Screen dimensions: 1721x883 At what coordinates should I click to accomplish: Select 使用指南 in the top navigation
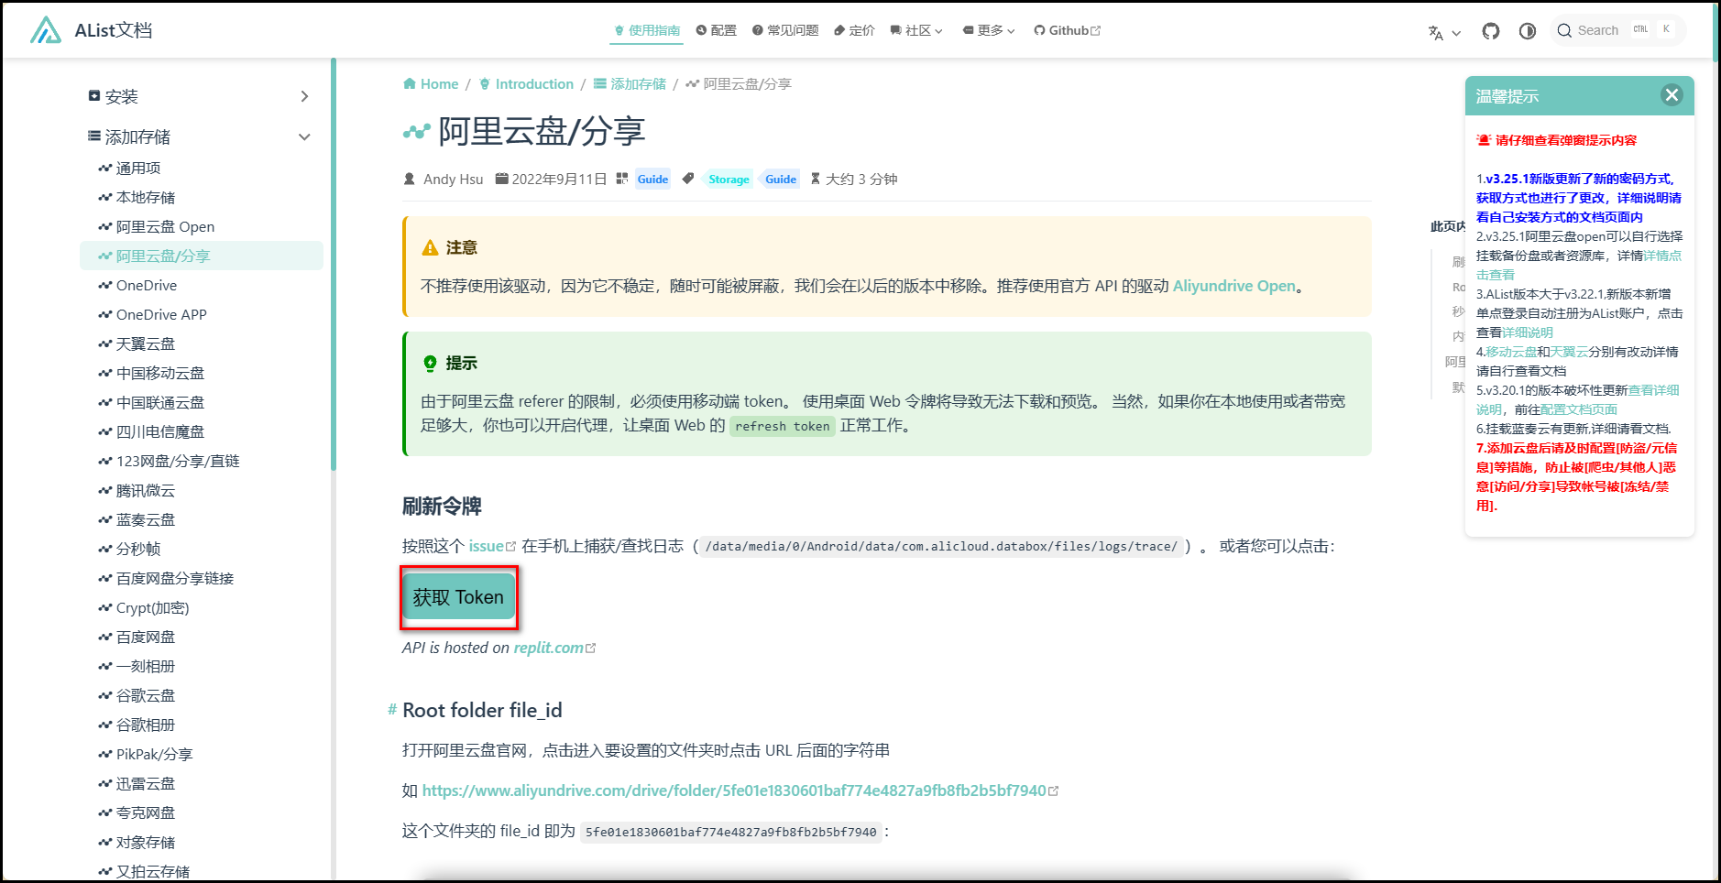click(646, 29)
